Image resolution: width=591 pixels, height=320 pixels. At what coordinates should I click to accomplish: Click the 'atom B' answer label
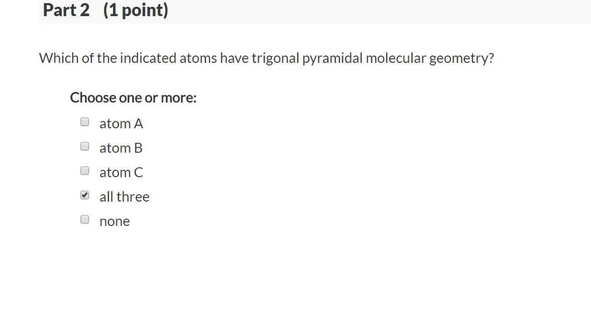pos(121,148)
